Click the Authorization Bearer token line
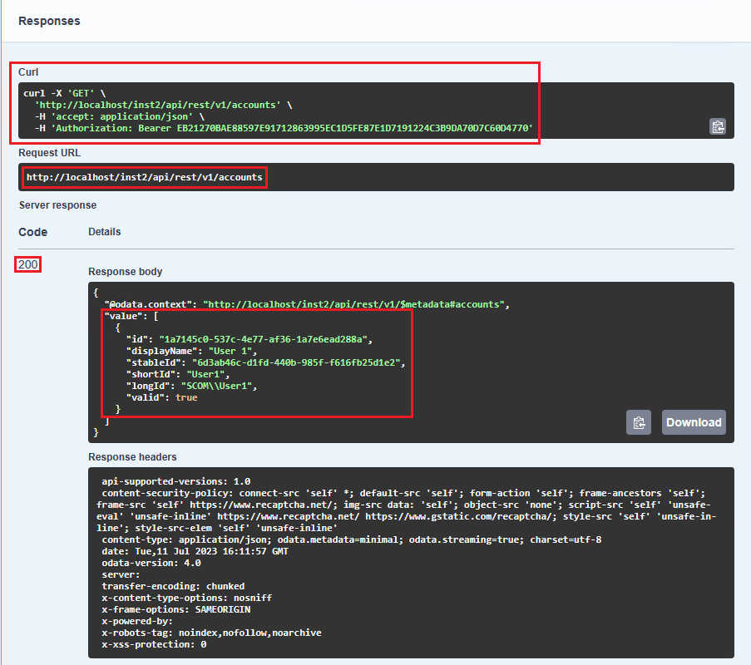The image size is (751, 665). [x=284, y=129]
